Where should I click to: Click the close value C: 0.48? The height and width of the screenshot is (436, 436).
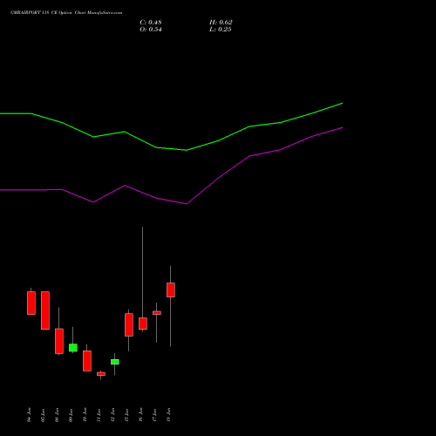coord(151,23)
